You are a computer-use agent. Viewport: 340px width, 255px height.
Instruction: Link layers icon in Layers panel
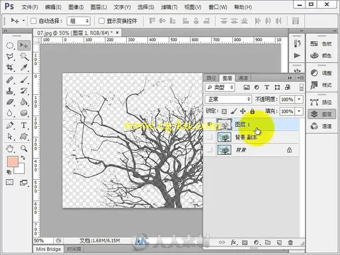click(x=222, y=242)
